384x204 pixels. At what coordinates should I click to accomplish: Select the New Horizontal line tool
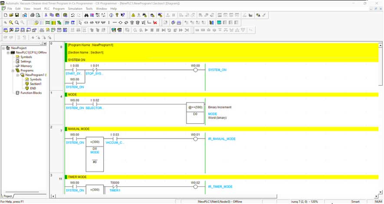pos(115,23)
